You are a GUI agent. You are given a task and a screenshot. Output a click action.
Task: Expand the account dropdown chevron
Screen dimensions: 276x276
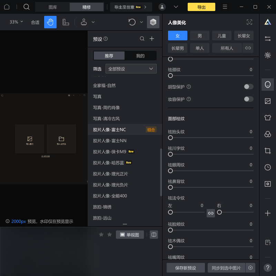(176, 7)
